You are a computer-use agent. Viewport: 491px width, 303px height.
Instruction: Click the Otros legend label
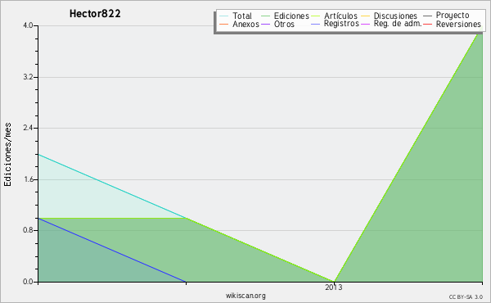(x=284, y=24)
